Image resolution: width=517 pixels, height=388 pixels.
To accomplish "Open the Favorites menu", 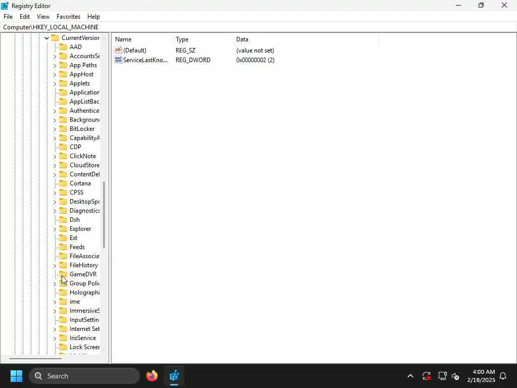I will 68,17.
